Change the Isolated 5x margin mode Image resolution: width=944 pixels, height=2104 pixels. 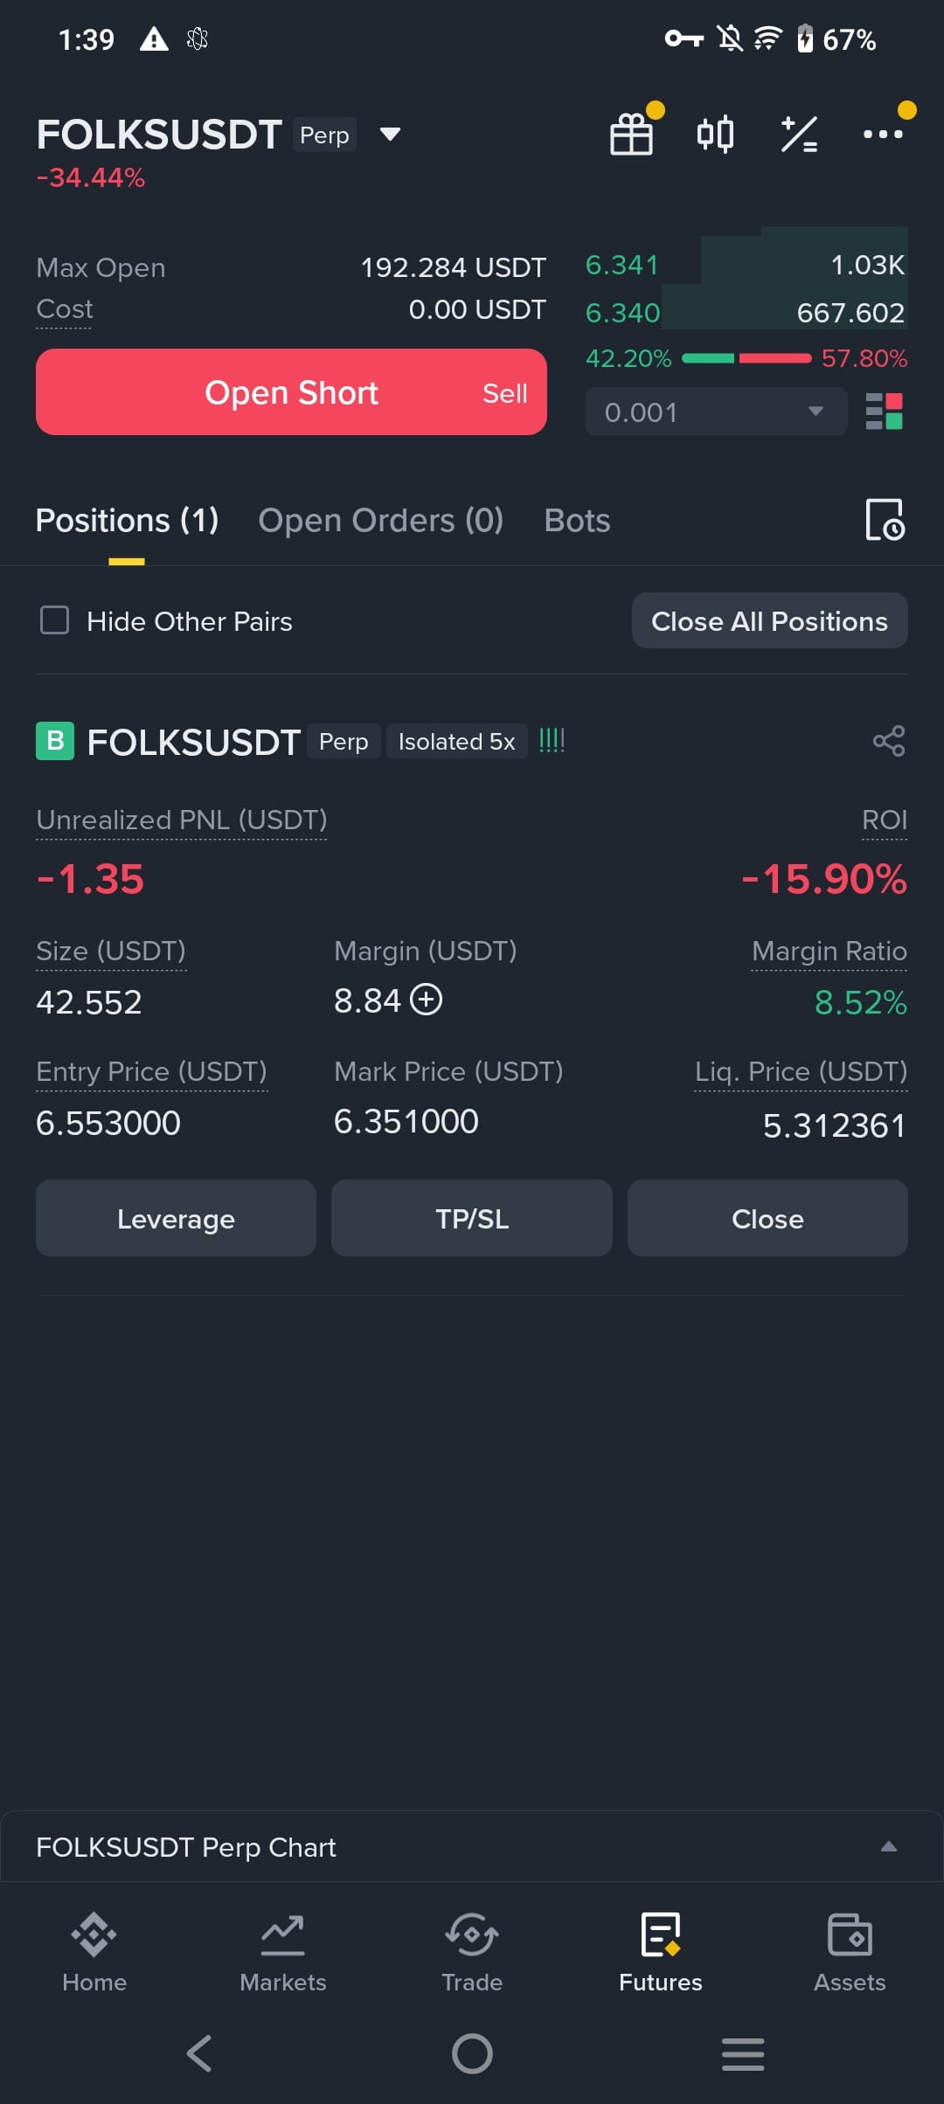pos(456,742)
